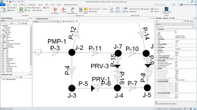Click the Validate button
Image resolution: width=197 pixels, height=110 pixels.
coord(28,8)
